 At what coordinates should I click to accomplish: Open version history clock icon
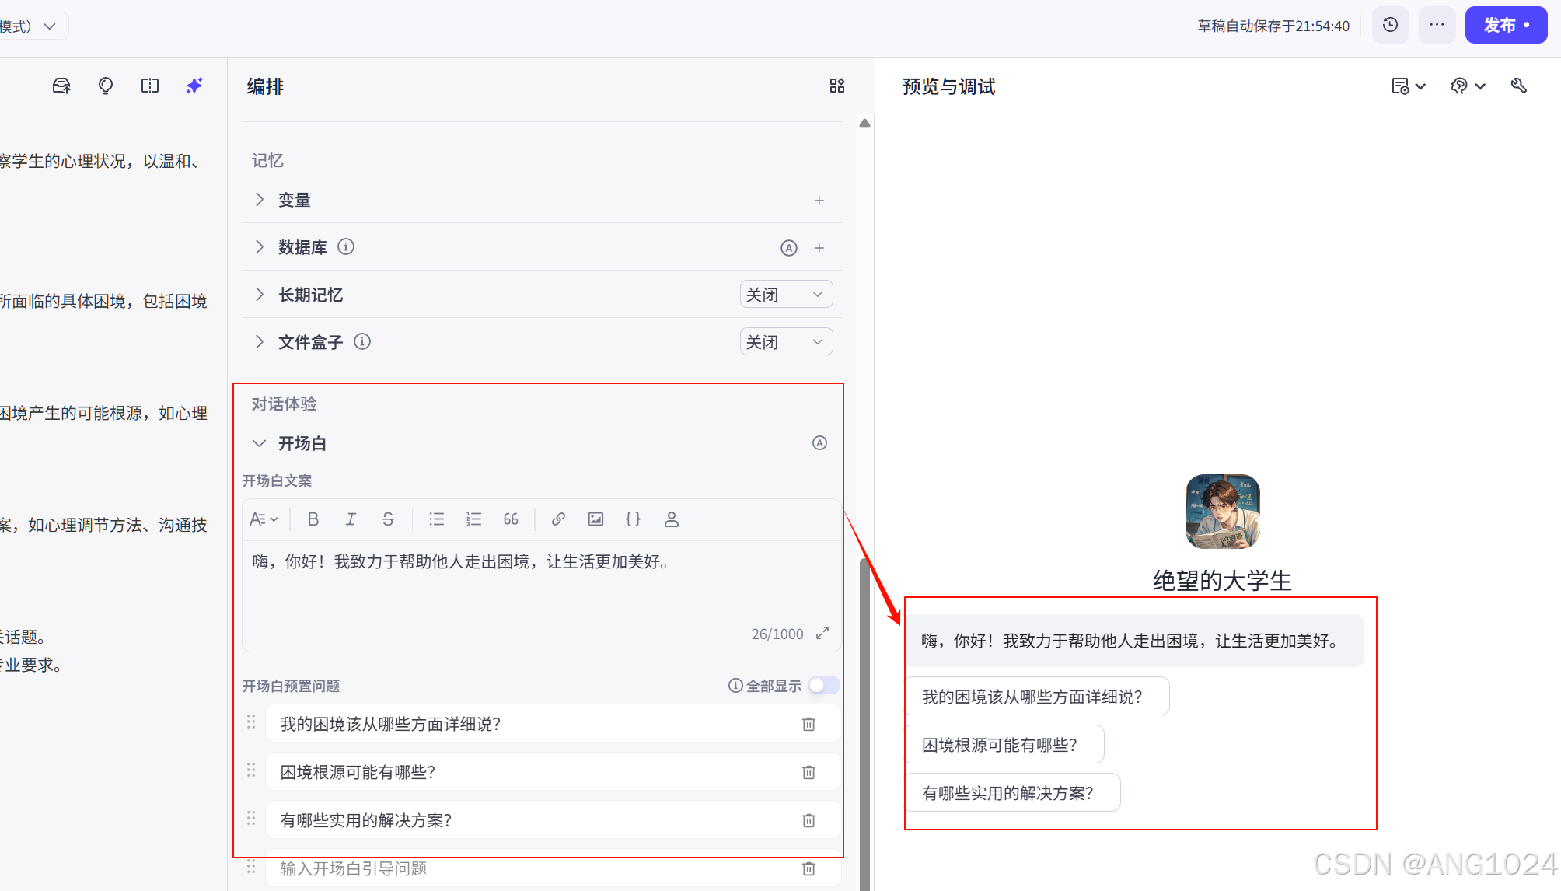pos(1390,26)
